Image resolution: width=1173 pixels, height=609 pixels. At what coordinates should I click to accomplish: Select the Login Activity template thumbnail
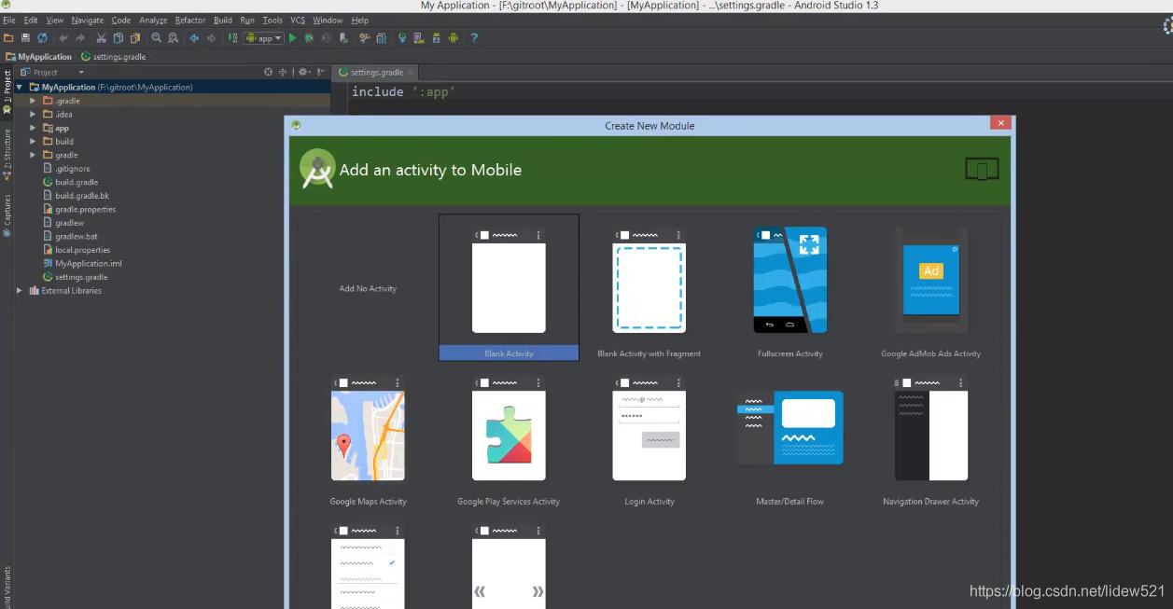[649, 432]
